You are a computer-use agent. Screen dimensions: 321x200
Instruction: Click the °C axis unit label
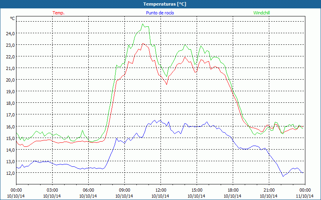click(x=12, y=18)
